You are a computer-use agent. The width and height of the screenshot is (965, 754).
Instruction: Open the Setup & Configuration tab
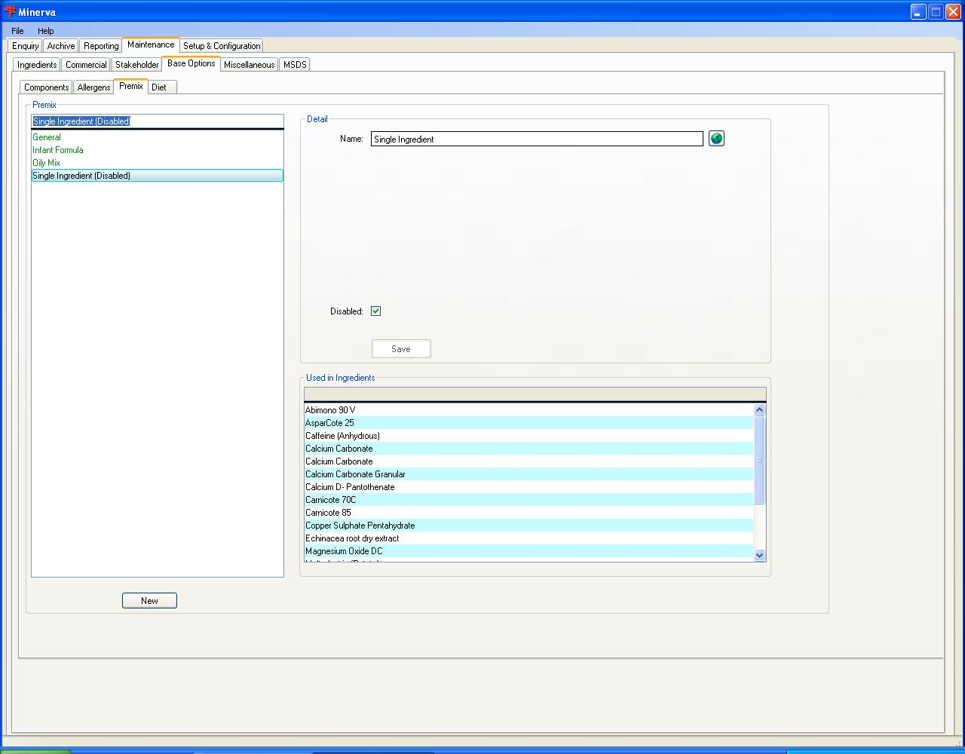click(222, 46)
